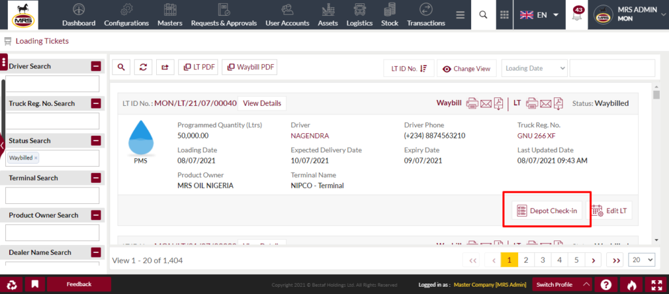This screenshot has width=669, height=294.
Task: Click driver name NAGENDRA link
Action: pyautogui.click(x=310, y=136)
